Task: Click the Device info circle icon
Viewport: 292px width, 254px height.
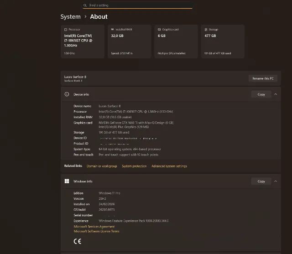Action: click(67, 94)
